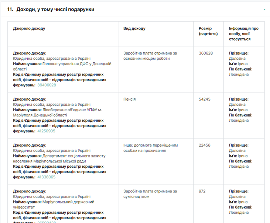The image size is (270, 223).
Task: Select the income amount 972
Action: point(202,191)
